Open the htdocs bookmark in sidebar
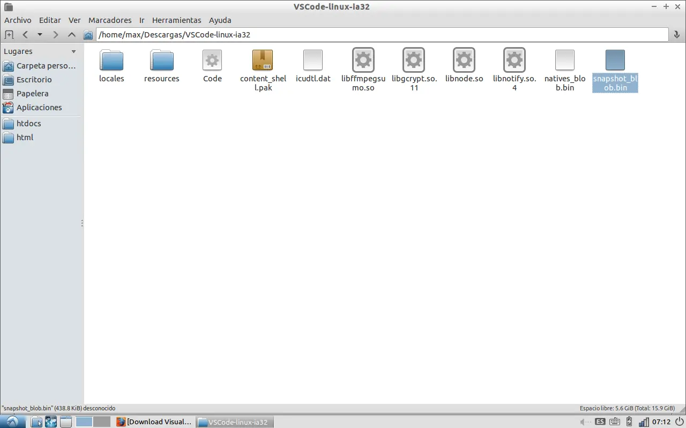 41,124
